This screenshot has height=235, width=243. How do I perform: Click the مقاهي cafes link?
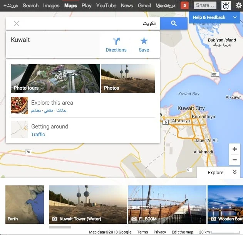[49, 110]
